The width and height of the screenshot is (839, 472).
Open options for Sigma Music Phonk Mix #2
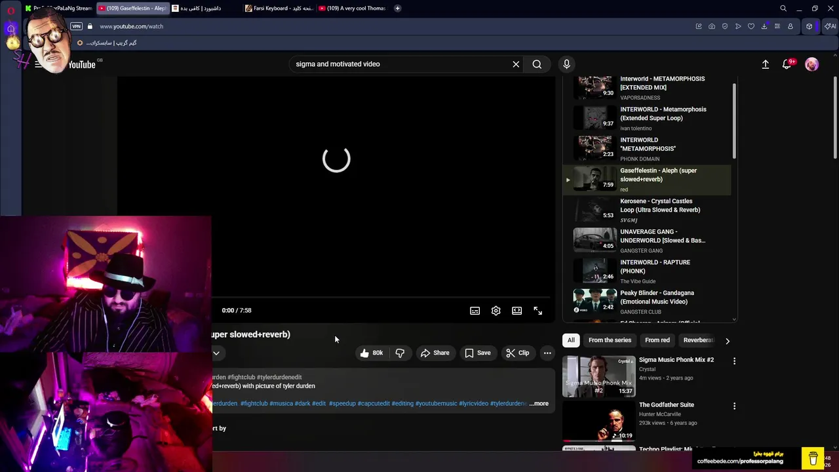[x=734, y=361]
